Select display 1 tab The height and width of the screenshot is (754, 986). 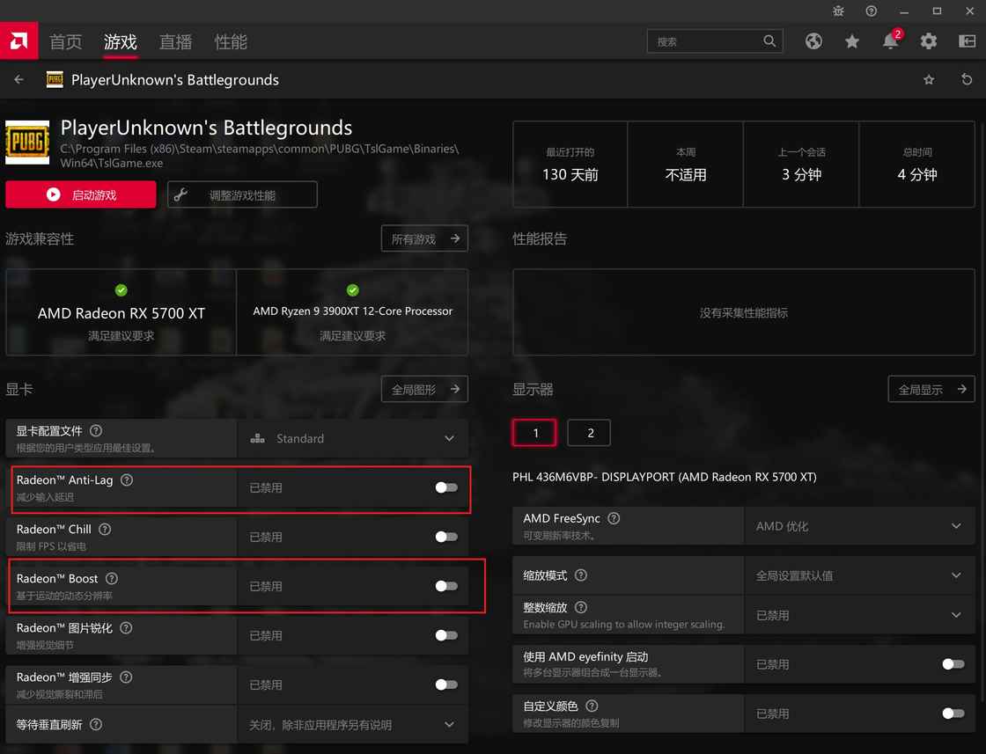click(534, 433)
